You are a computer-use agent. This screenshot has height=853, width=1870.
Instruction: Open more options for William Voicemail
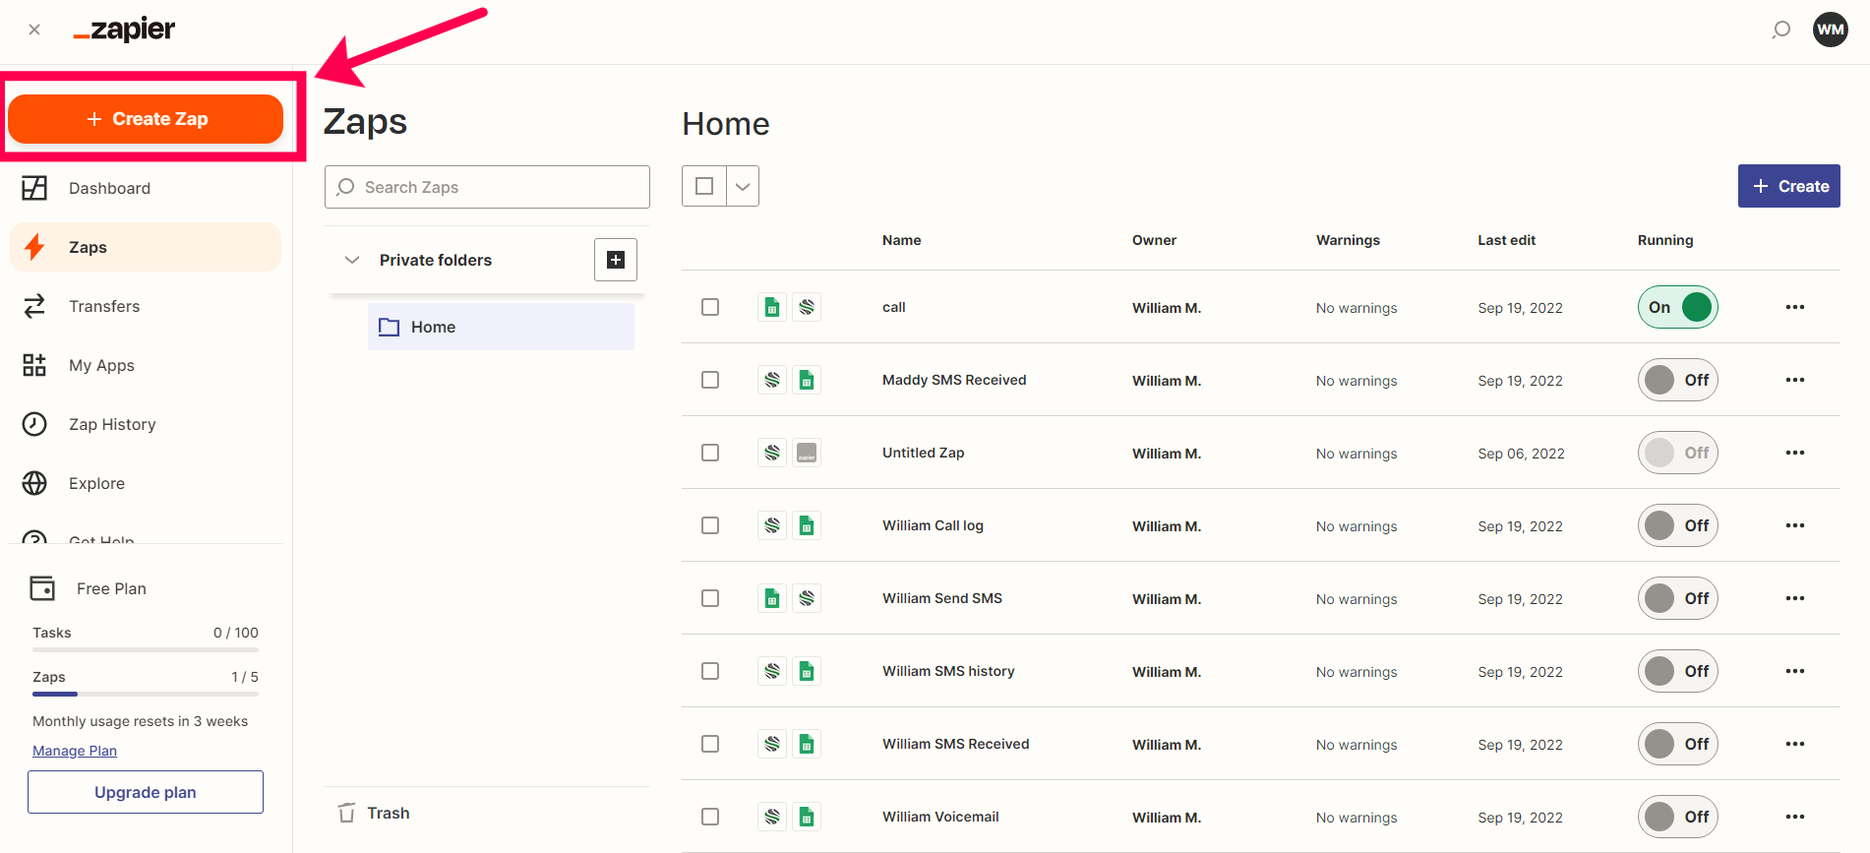point(1795,817)
